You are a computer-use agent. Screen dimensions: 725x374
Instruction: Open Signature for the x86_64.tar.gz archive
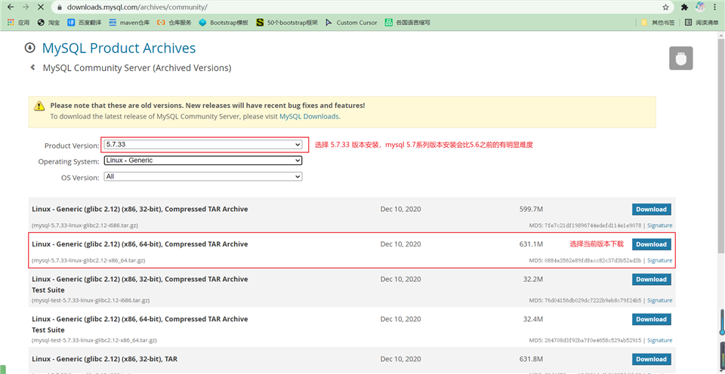[x=660, y=260]
